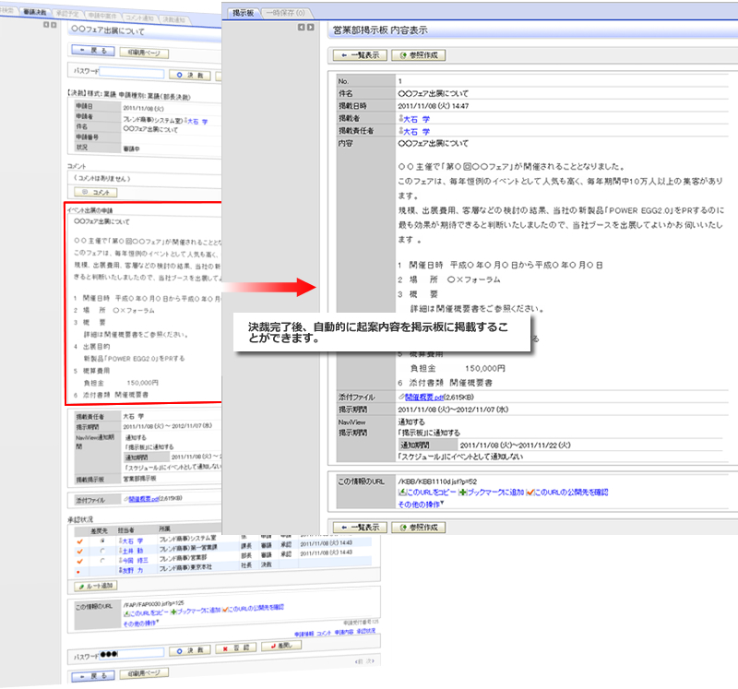Click 一覧表示 button above the No. row
738x689 pixels.
(360, 55)
